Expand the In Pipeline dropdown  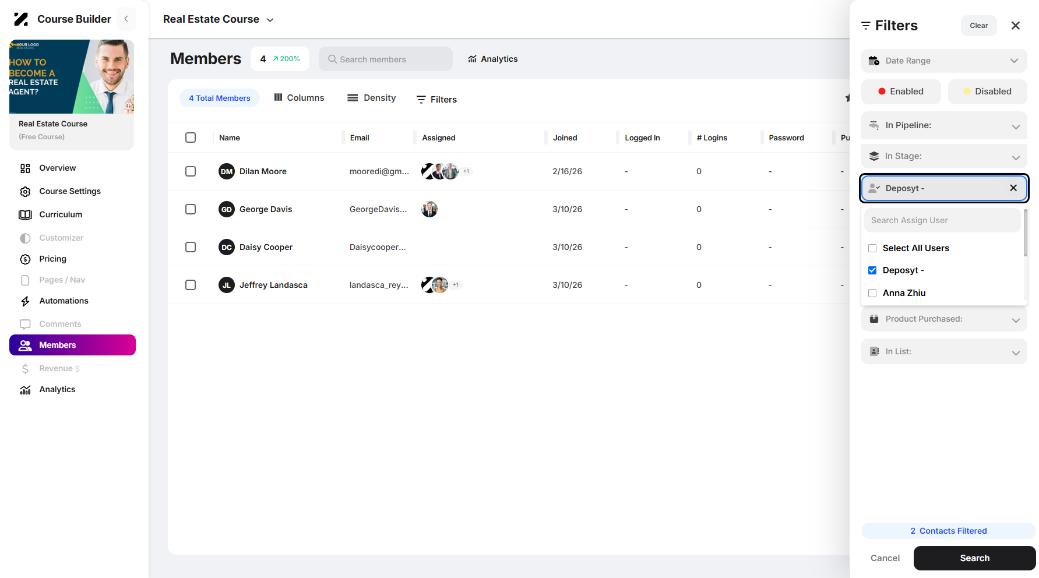pyautogui.click(x=944, y=125)
